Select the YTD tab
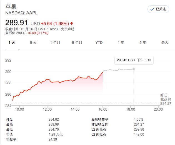 click(99, 42)
